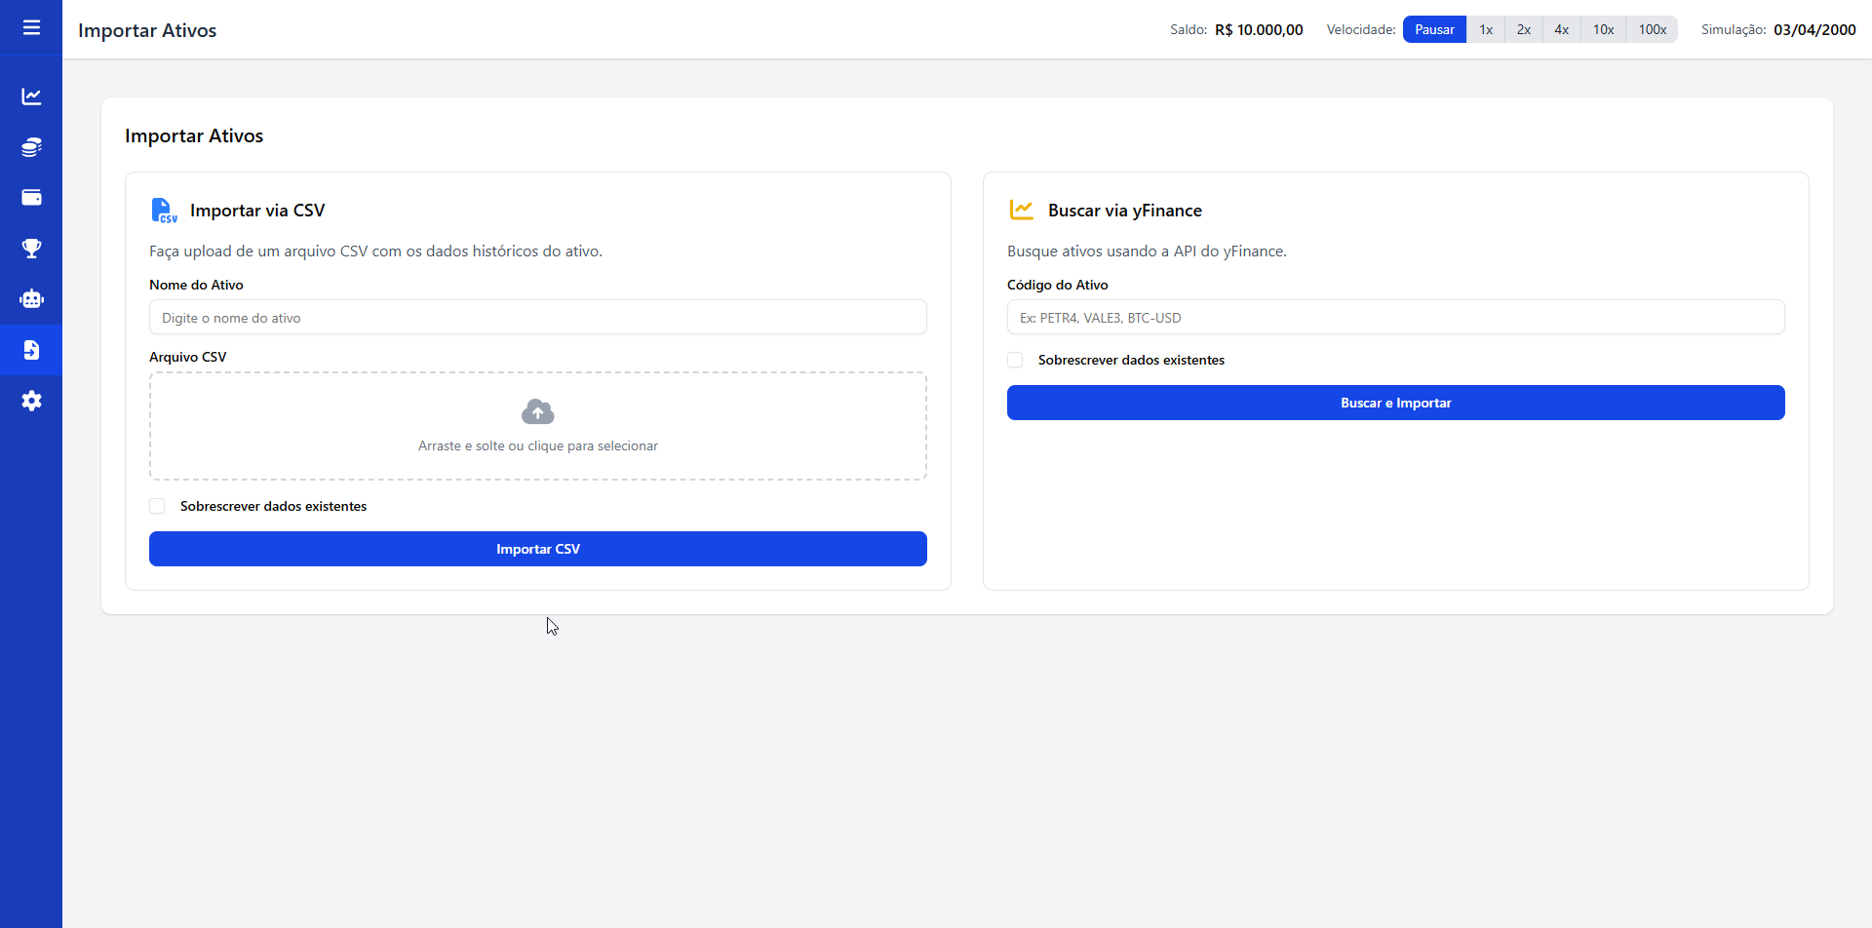The width and height of the screenshot is (1872, 928).
Task: Check Sobrescrever dados existentes in yFinance panel
Action: click(x=1015, y=359)
